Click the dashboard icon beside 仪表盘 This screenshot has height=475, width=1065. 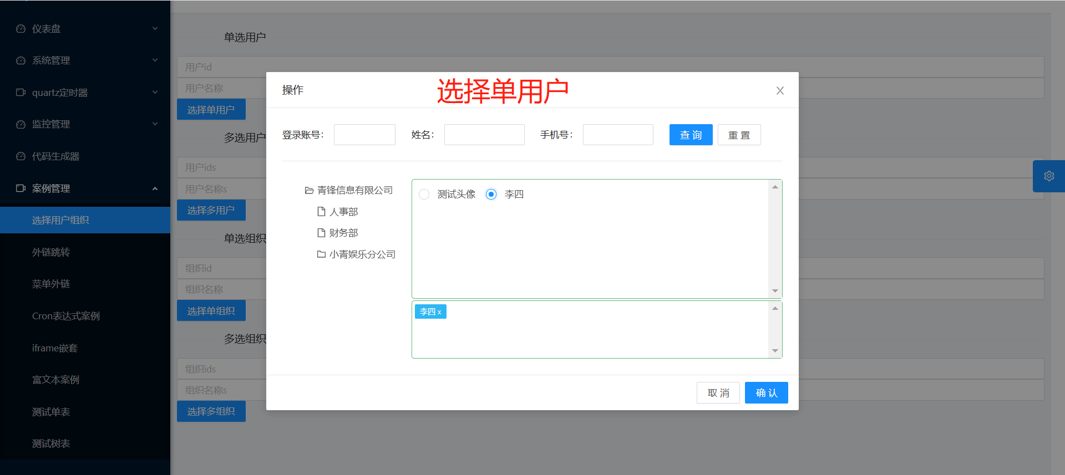pyautogui.click(x=21, y=29)
